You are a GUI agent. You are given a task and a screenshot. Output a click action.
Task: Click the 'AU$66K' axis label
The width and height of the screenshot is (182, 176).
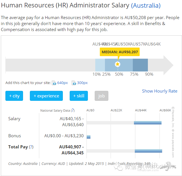(x=165, y=110)
